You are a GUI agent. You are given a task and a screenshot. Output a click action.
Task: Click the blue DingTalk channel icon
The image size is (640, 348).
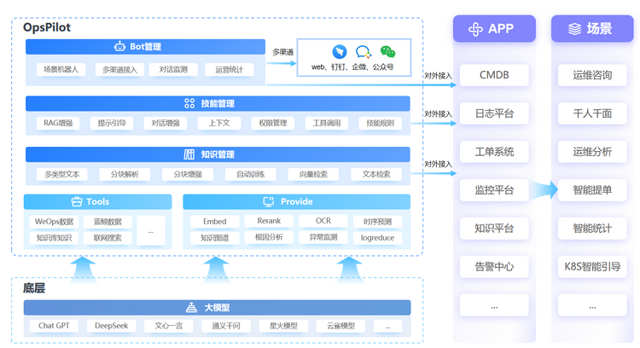click(340, 52)
